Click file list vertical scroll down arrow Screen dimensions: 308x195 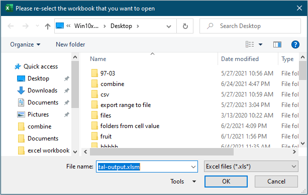pyautogui.click(x=302, y=143)
